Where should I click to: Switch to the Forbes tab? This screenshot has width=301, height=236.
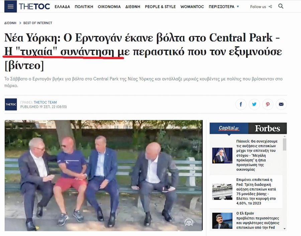pos(268,128)
